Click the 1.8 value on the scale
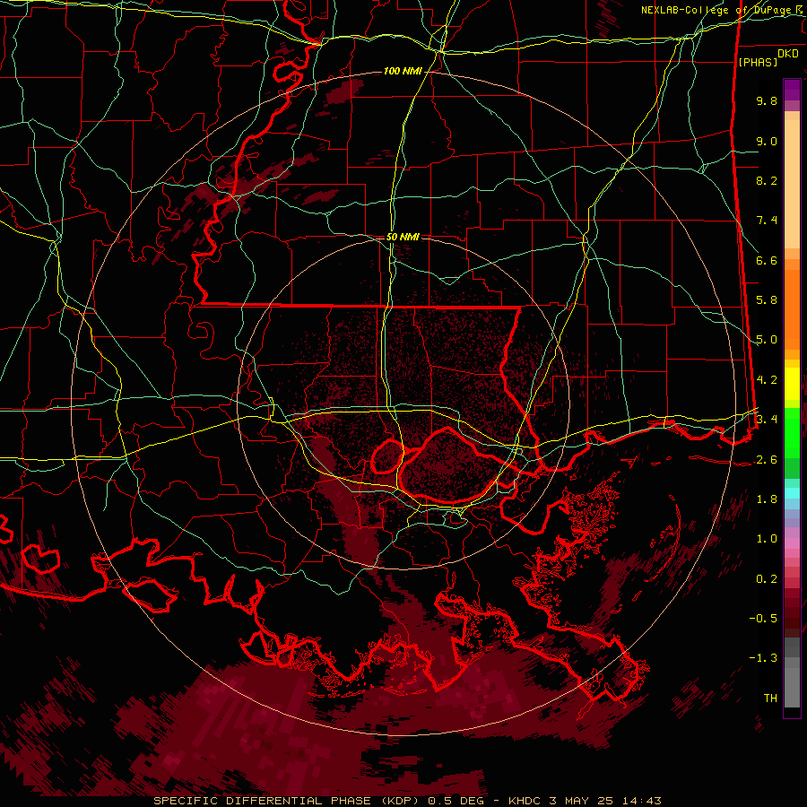Image resolution: width=807 pixels, height=807 pixels. [767, 499]
